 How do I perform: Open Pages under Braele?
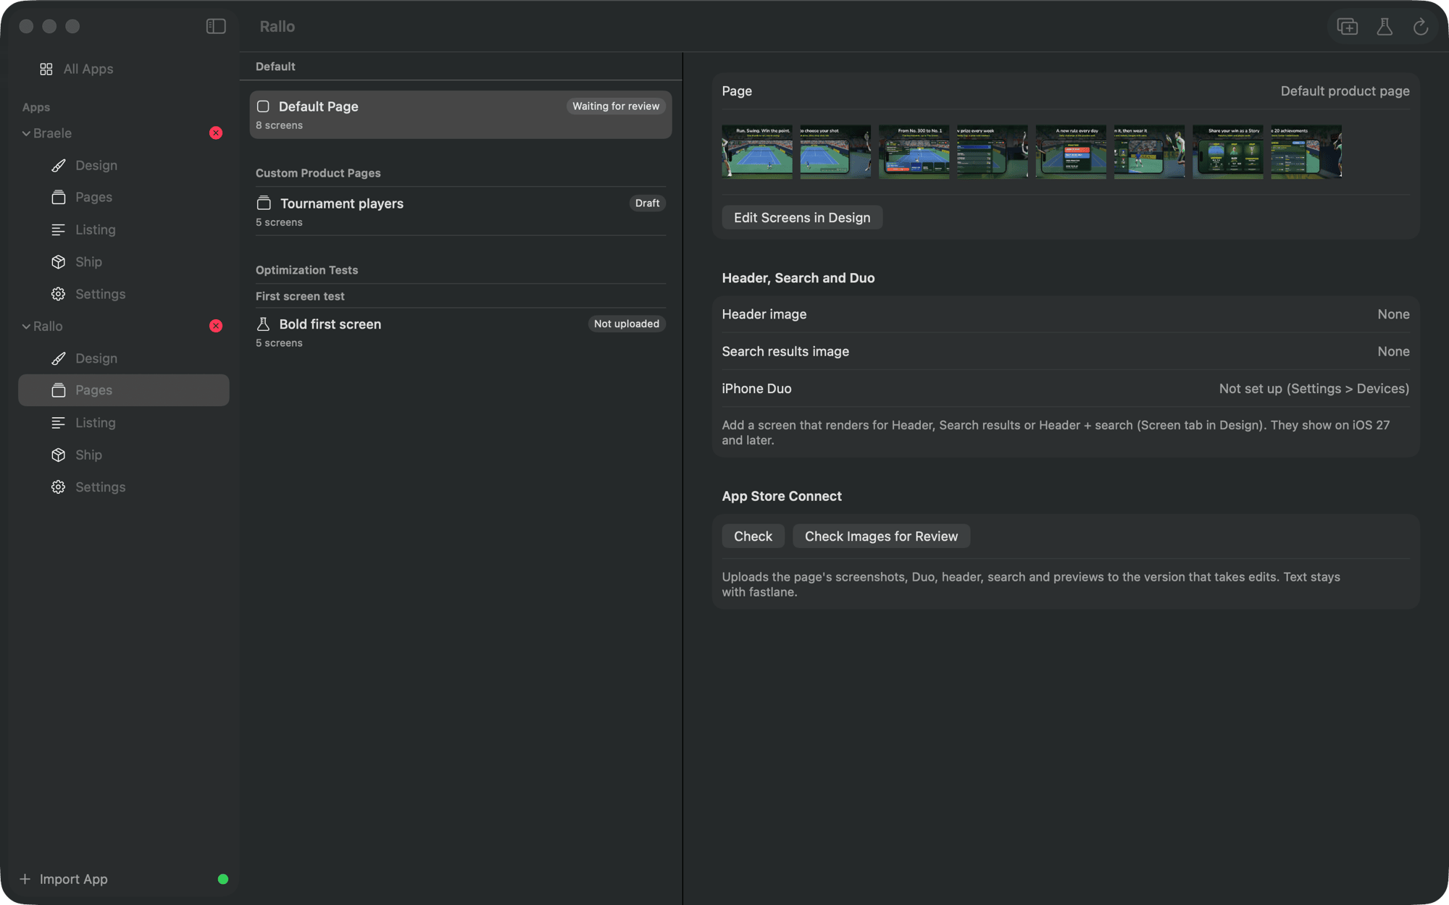point(124,197)
